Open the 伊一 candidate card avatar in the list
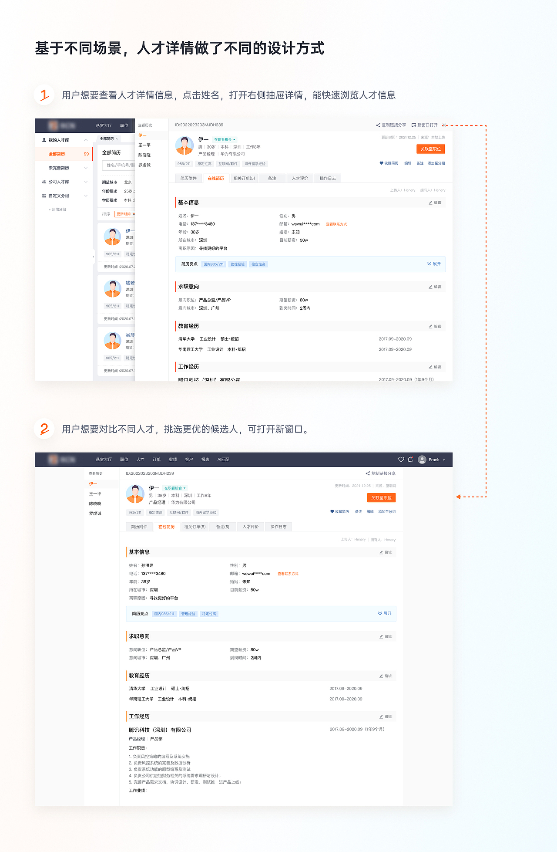 pos(112,237)
